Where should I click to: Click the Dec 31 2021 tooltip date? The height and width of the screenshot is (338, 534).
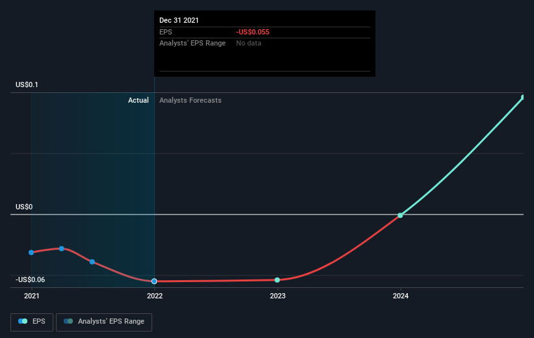pos(179,20)
